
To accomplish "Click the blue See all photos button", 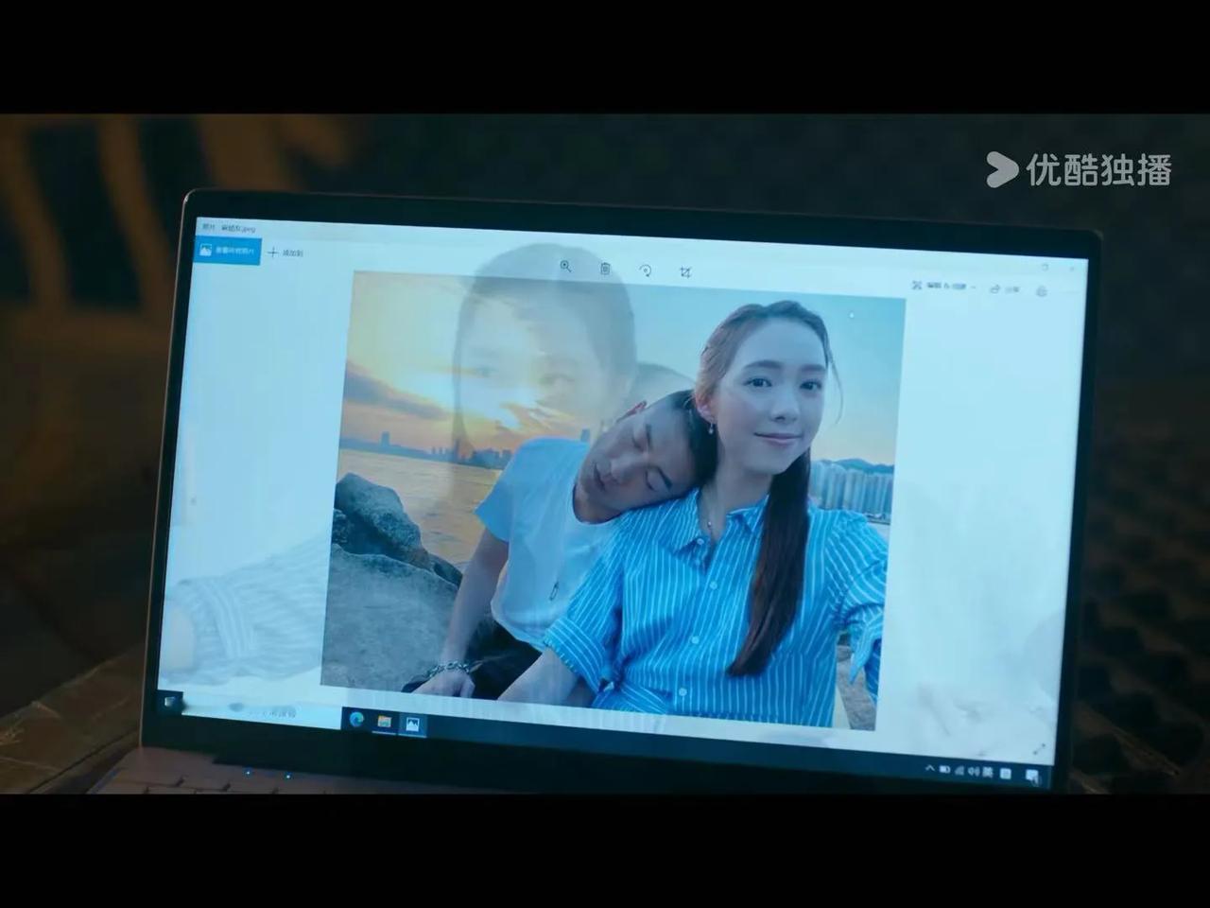I will click(226, 251).
